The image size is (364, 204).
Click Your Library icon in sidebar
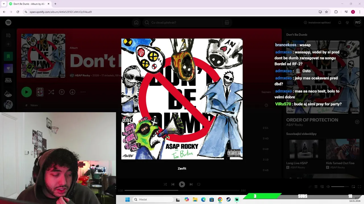pos(8,35)
